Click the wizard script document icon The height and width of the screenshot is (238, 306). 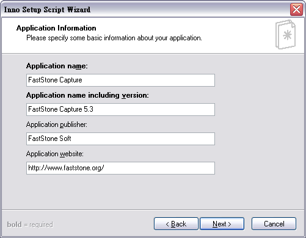point(285,35)
